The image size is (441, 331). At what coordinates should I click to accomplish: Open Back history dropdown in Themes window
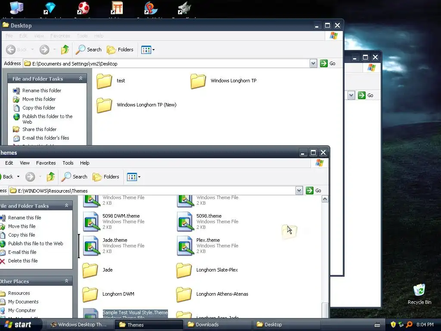point(18,177)
